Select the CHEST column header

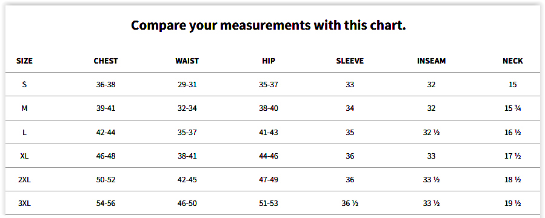click(105, 61)
